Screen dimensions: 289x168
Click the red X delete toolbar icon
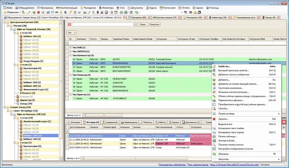(x=38, y=12)
